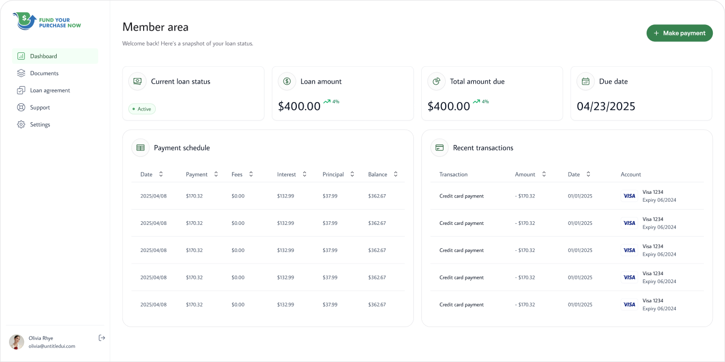This screenshot has width=725, height=362.
Task: Sort the Balance column descending
Action: click(395, 174)
